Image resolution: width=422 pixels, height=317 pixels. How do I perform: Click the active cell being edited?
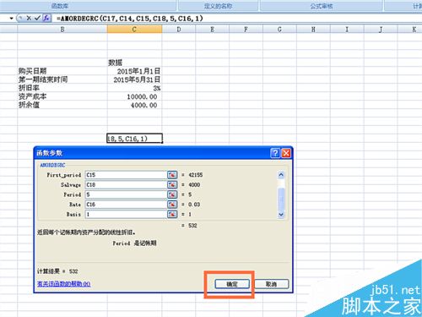tap(134, 139)
